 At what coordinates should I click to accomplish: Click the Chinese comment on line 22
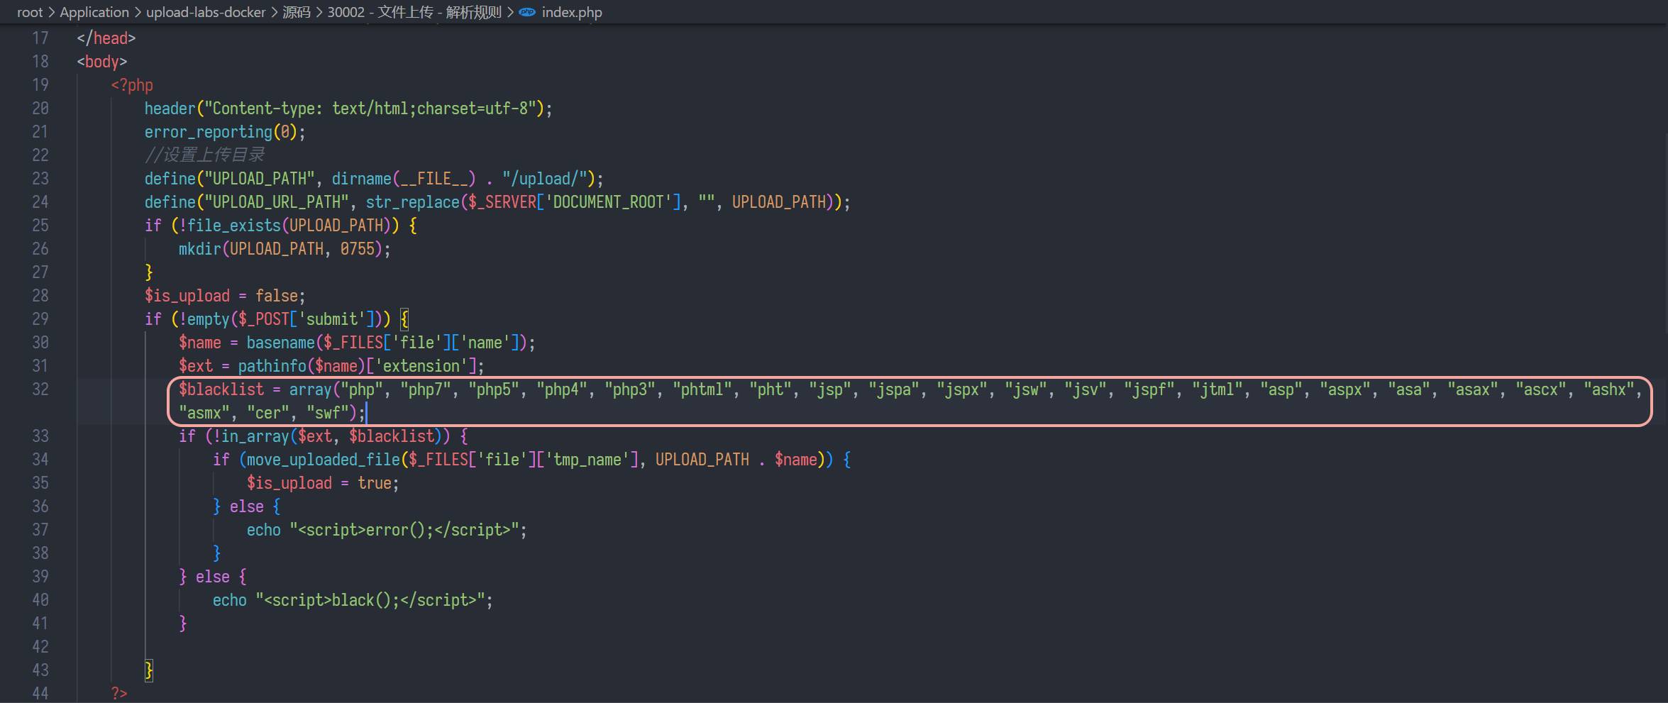pyautogui.click(x=204, y=155)
